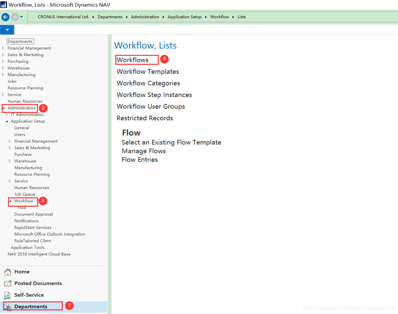Expand top-level Sales & Marketing node

point(3,54)
